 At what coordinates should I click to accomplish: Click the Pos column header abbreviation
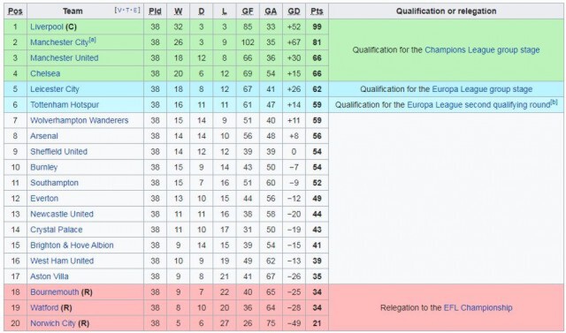click(x=15, y=11)
